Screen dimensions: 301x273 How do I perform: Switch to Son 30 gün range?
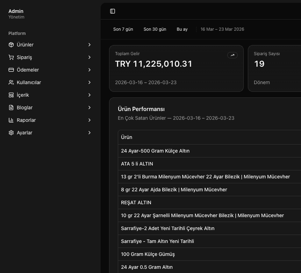point(155,29)
